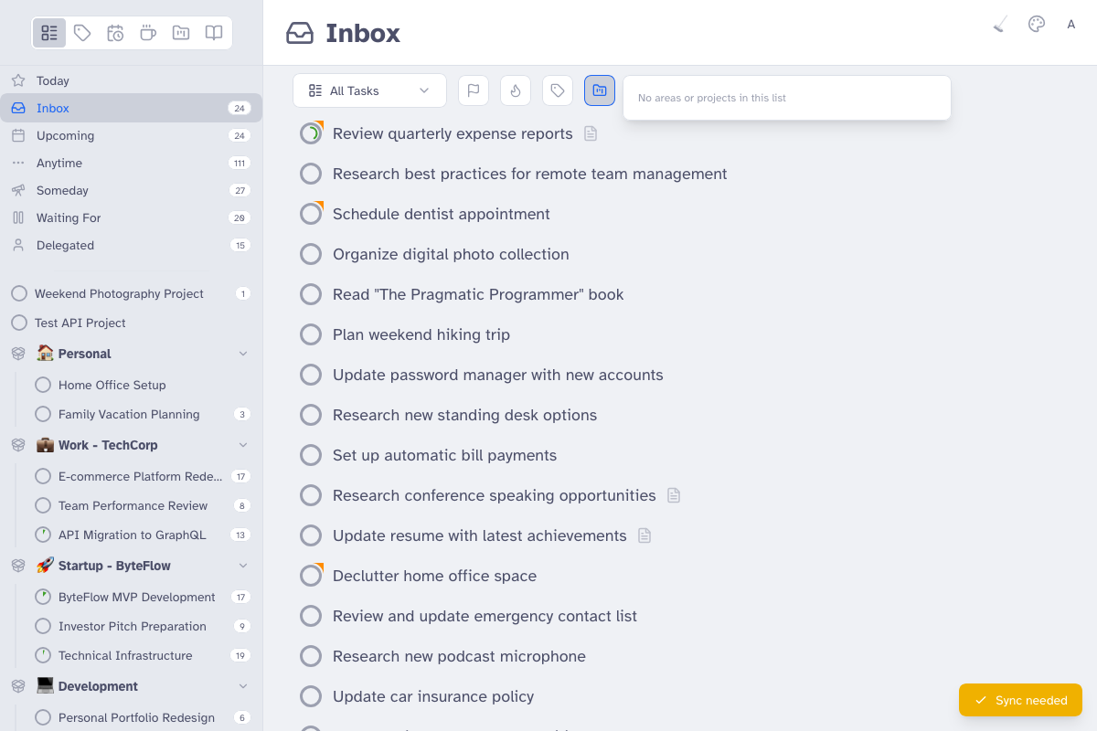
Task: Open the logbook book icon
Action: [x=213, y=33]
